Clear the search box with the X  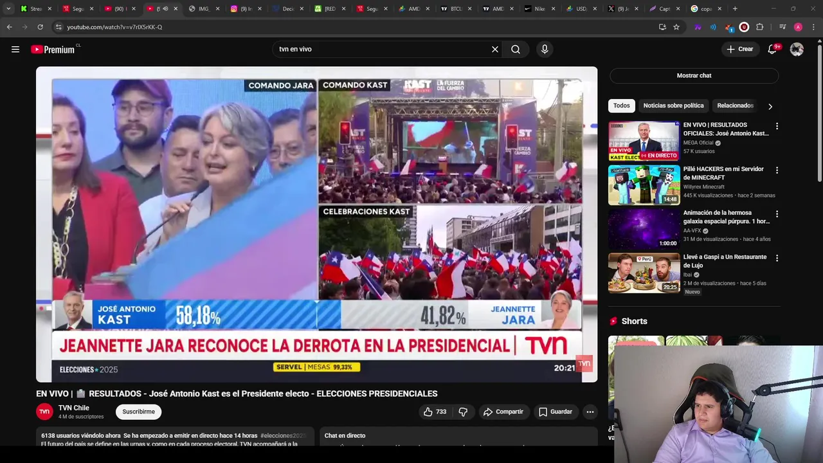click(495, 49)
